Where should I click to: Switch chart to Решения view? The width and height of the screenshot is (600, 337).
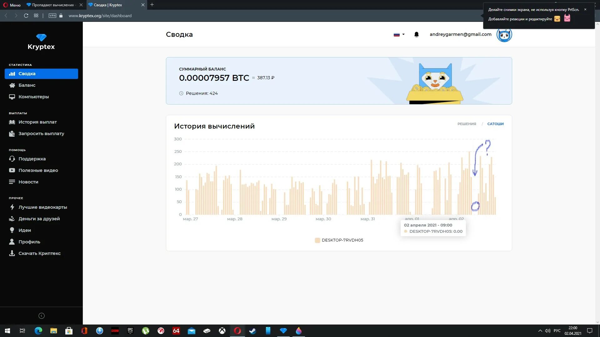point(467,124)
